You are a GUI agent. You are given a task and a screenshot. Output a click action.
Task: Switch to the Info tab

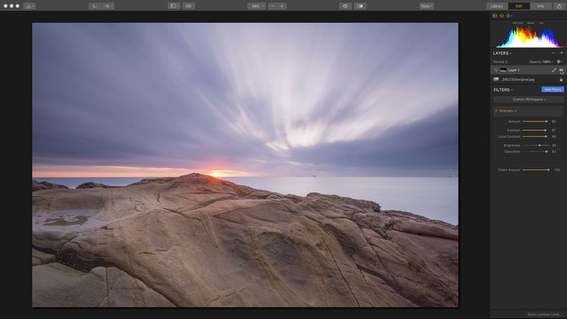[x=541, y=6]
